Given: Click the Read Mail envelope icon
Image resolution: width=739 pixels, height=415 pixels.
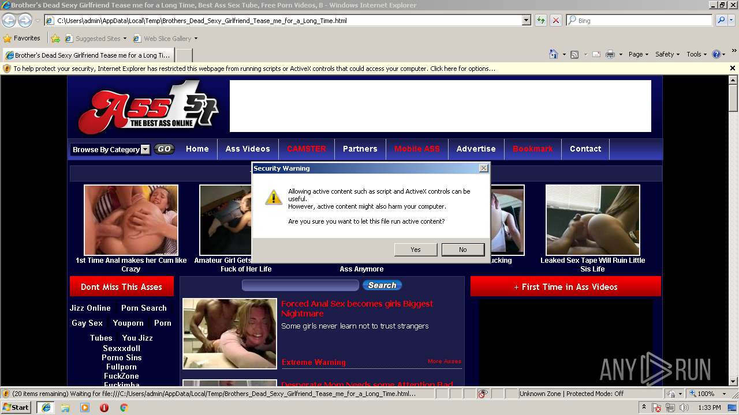Looking at the screenshot, I should point(596,54).
